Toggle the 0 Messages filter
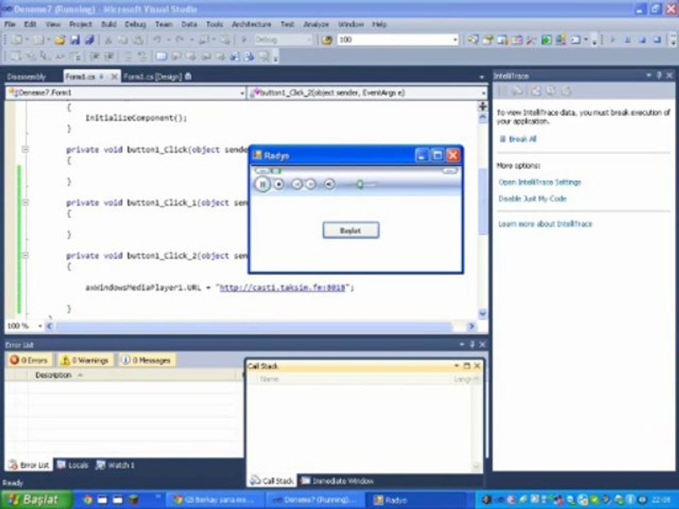Image resolution: width=679 pixels, height=509 pixels. 146,360
